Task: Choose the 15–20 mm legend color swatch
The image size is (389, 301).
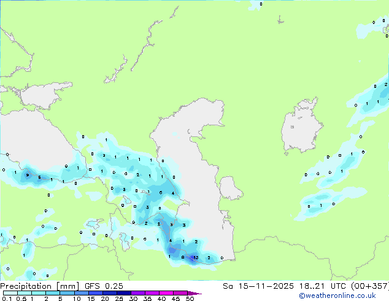Action: [x=96, y=293]
